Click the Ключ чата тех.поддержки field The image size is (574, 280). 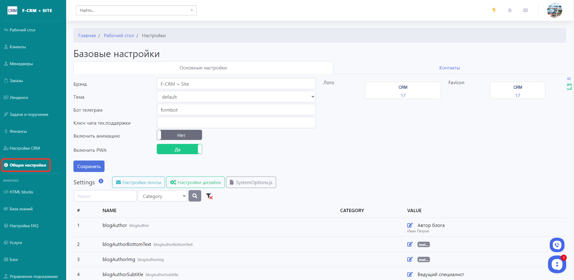(x=236, y=123)
